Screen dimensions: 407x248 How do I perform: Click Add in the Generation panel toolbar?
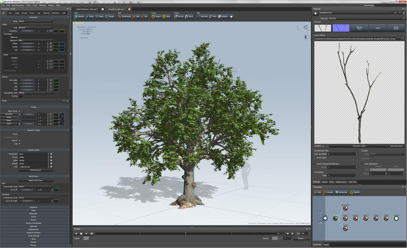317,192
